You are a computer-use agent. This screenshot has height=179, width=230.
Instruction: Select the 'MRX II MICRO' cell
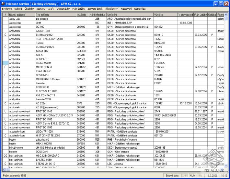(56, 144)
